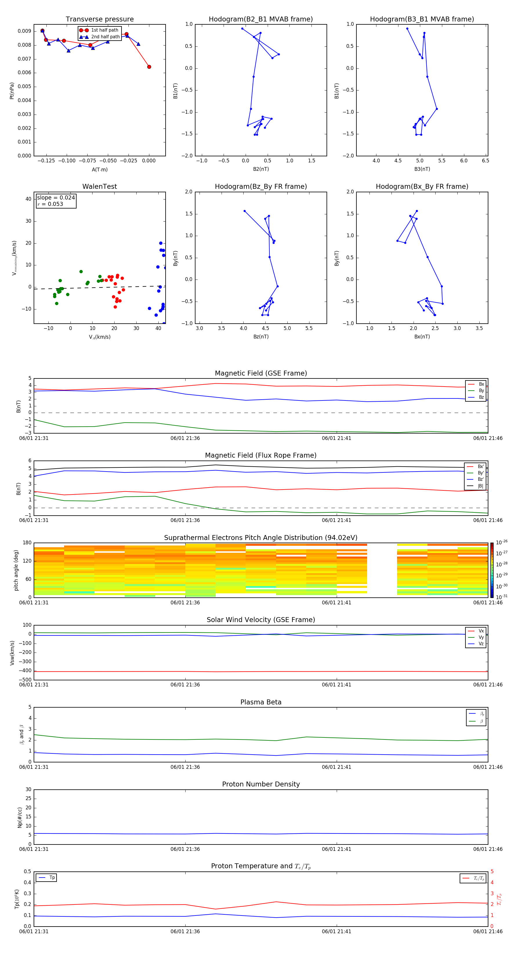This screenshot has height=957, width=522.
Task: Click the "Proton Temperature and Te/Tp" title
Action: pos(261,866)
